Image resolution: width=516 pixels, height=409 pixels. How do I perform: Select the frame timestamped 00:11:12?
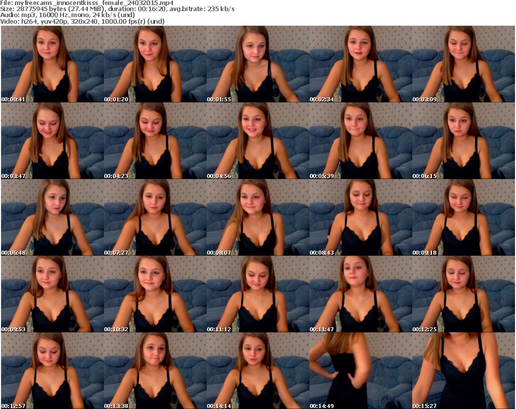click(x=258, y=294)
